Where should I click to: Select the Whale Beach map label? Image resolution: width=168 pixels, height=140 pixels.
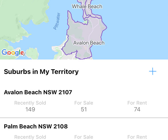click(87, 6)
